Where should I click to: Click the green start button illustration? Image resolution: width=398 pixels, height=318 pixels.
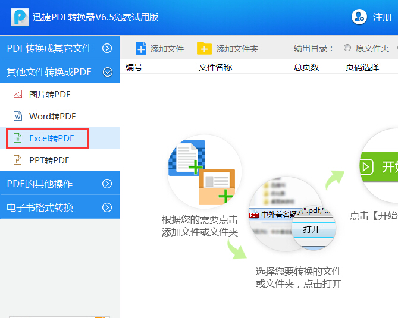click(379, 166)
